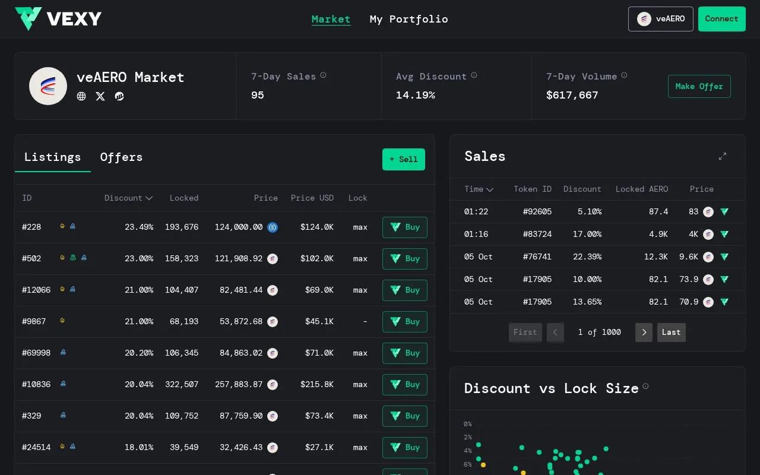Click the info icon next to 7-Day Volume

(625, 75)
